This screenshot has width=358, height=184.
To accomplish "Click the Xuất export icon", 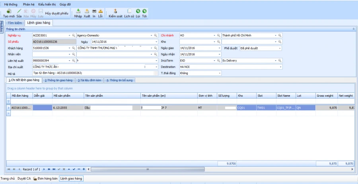I will point(87,11).
